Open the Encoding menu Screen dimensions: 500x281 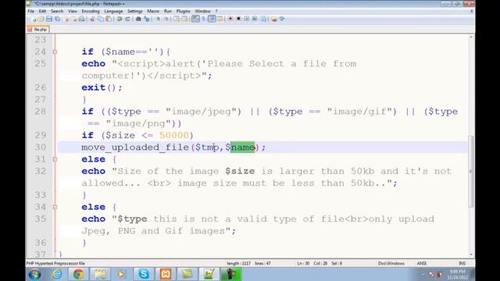click(91, 11)
